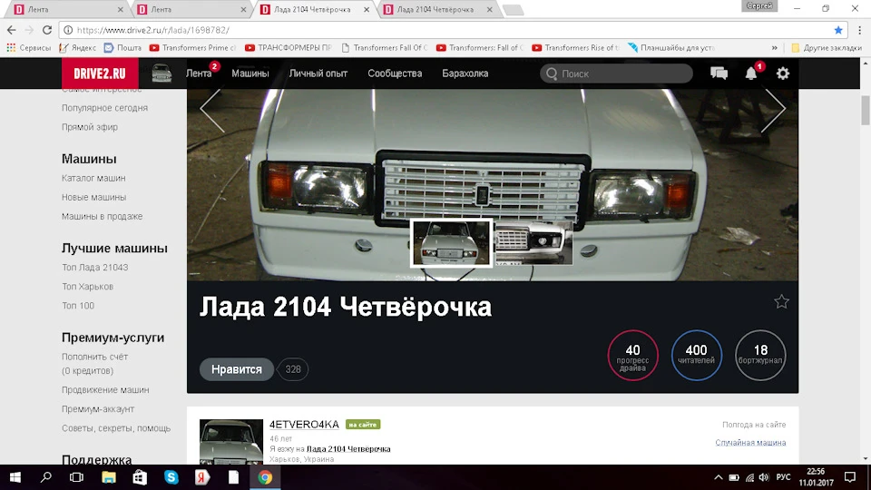
Task: Open the Сервисы apps shortcut
Action: point(28,48)
